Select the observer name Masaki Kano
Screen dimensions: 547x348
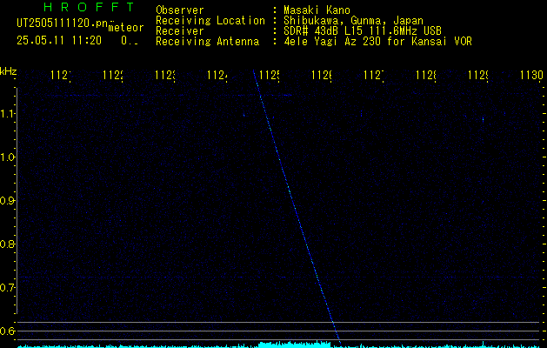tap(317, 10)
